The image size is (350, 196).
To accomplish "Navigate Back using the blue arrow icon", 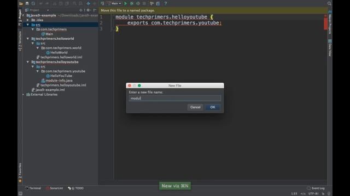I will (89, 3).
